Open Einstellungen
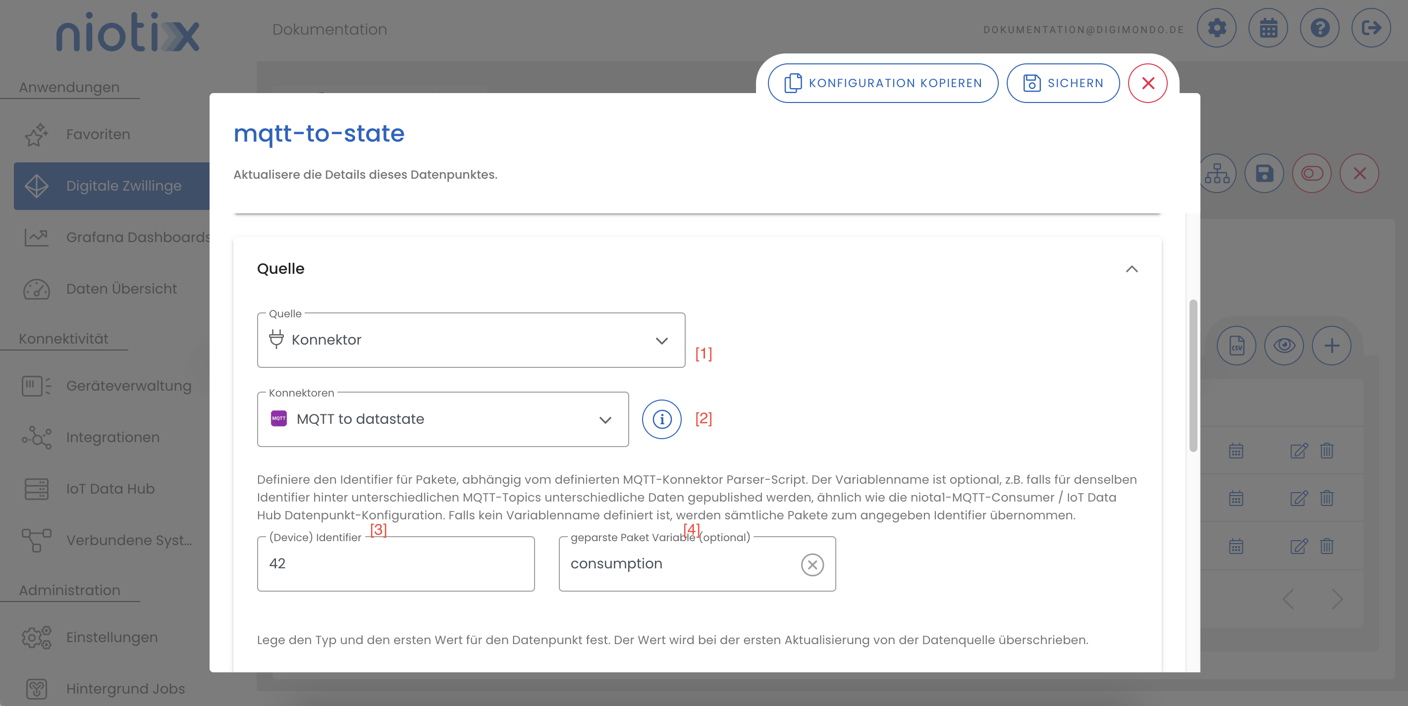Screen dimensions: 1408x706 click(111, 638)
